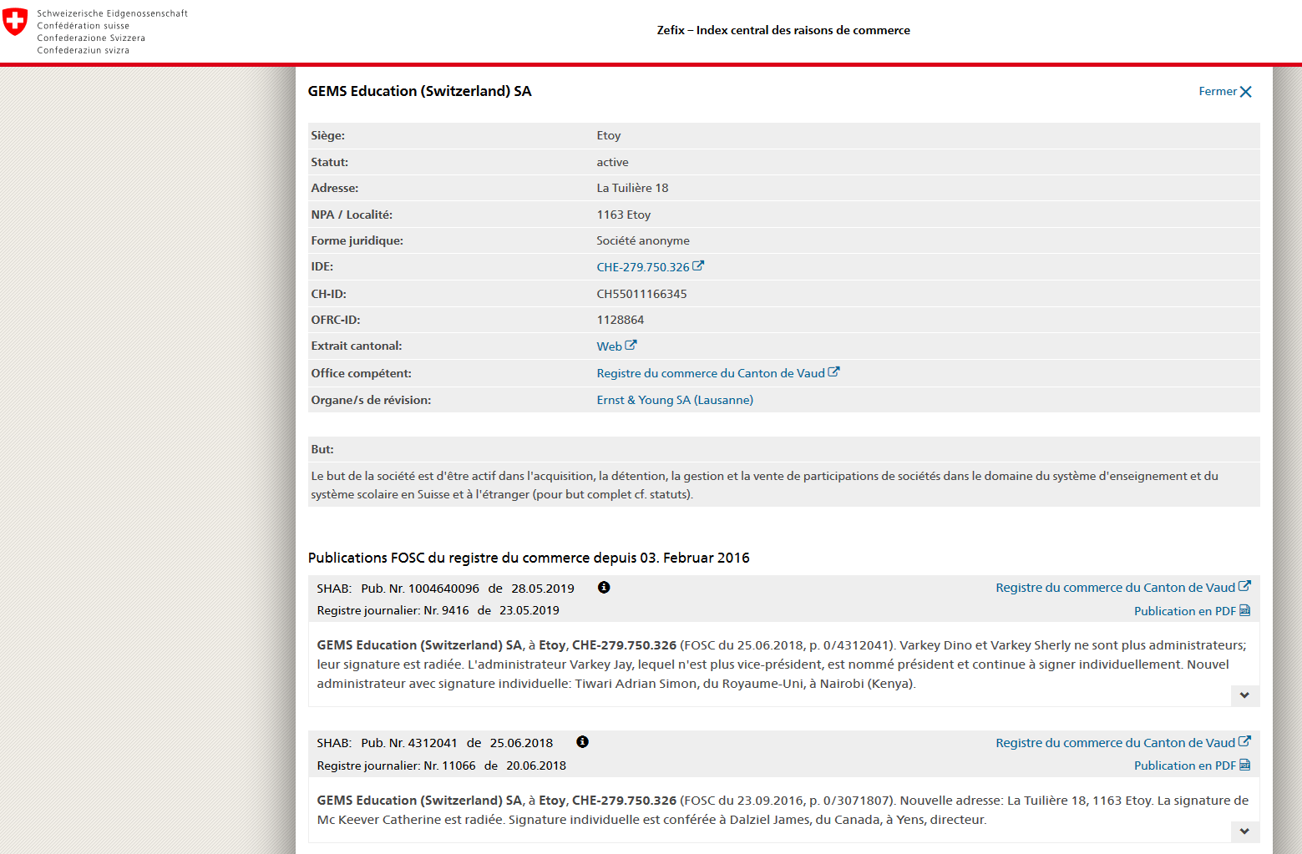Open the Web cantonal extract link

click(x=609, y=346)
